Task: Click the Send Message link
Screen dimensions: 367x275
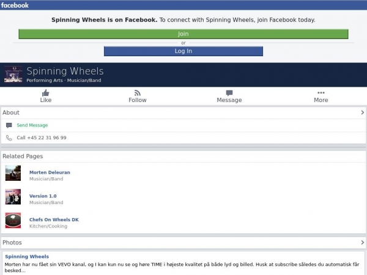Action: tap(32, 125)
